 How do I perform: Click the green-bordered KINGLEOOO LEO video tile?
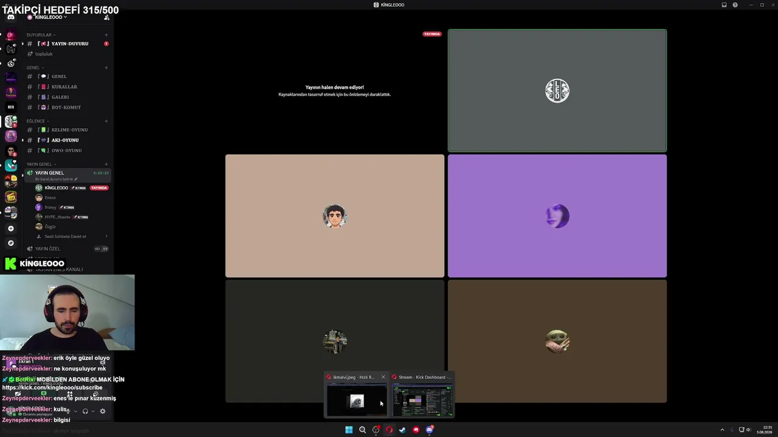(557, 90)
